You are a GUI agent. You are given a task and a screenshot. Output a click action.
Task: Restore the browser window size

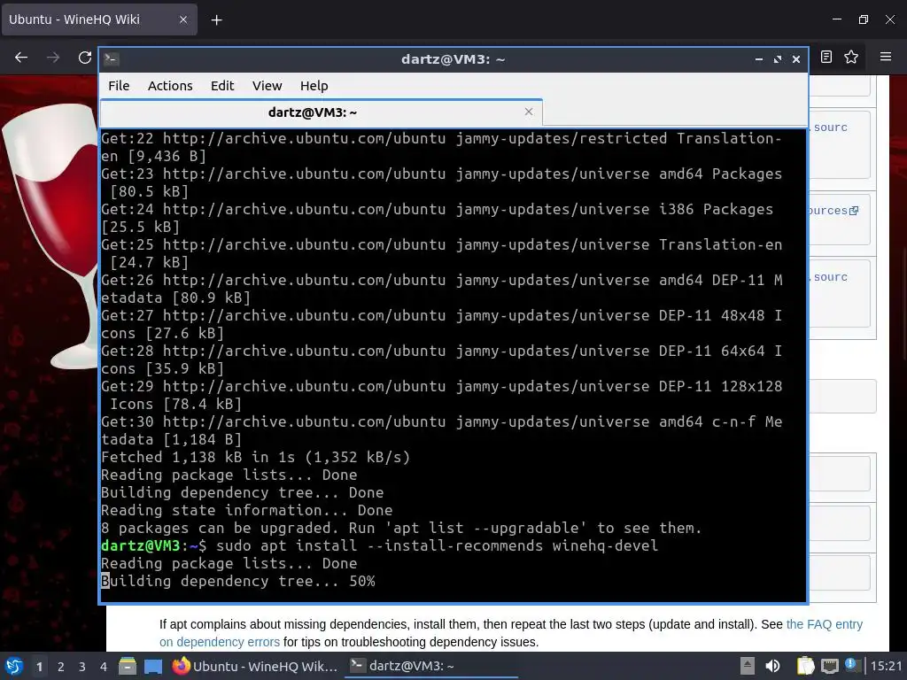(x=863, y=19)
